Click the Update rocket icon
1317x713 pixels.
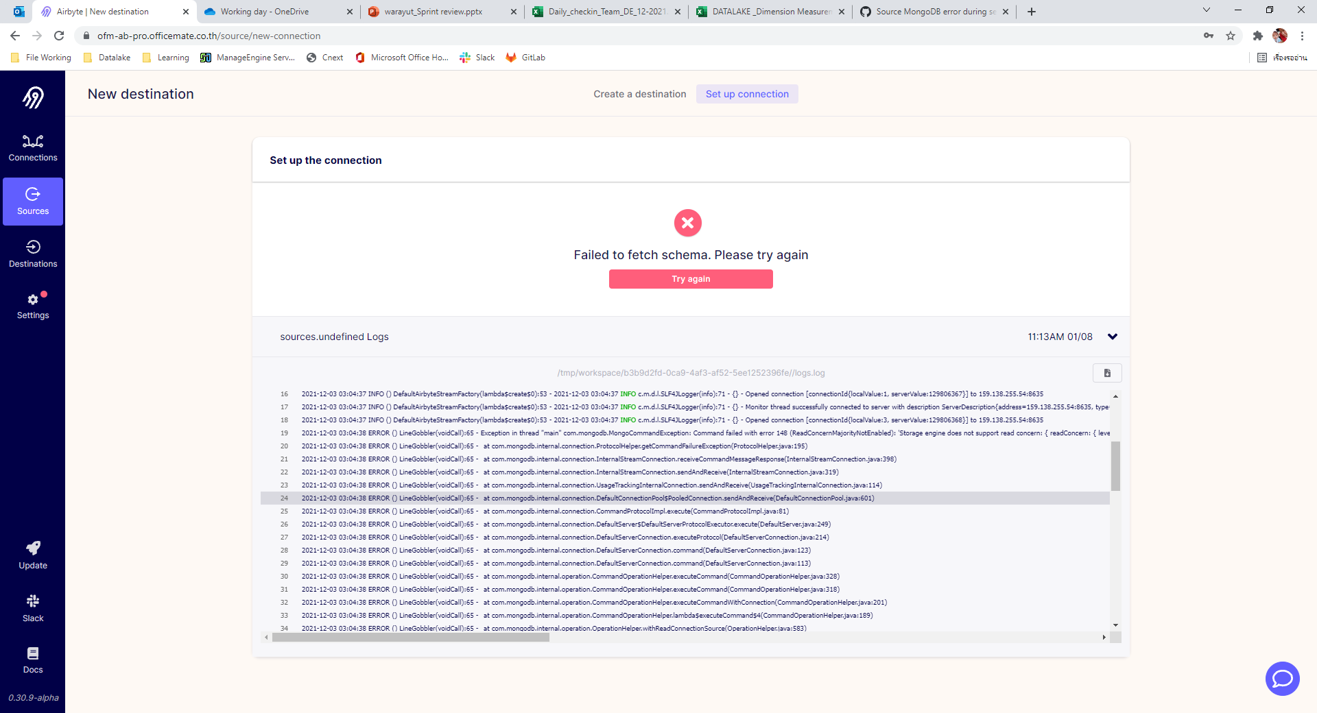pyautogui.click(x=32, y=549)
